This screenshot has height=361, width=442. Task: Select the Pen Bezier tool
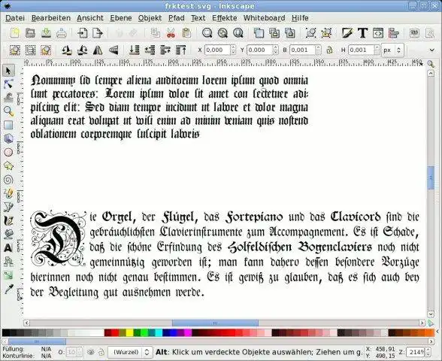click(8, 207)
